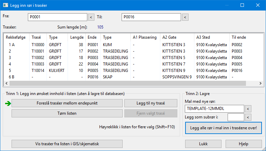Click Legg alle rør i mal button

(x=224, y=128)
